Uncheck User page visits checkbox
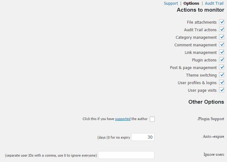Image resolution: width=227 pixels, height=162 pixels. pos(222,90)
